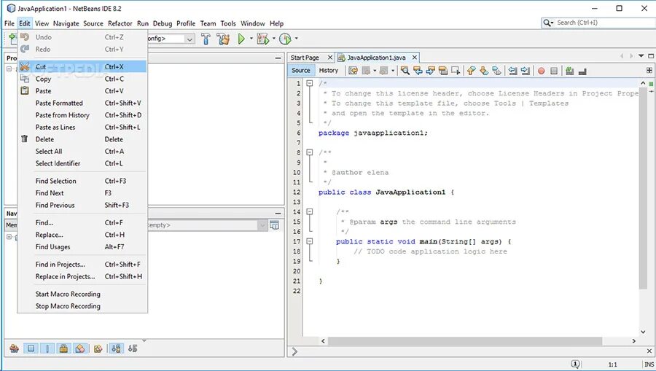Screen dimensions: 656x371
Task: Collapse the author Javadoc fold at line 8
Action: point(310,152)
